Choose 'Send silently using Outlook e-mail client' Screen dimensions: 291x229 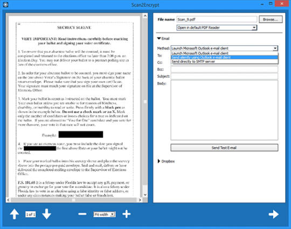[224, 57]
